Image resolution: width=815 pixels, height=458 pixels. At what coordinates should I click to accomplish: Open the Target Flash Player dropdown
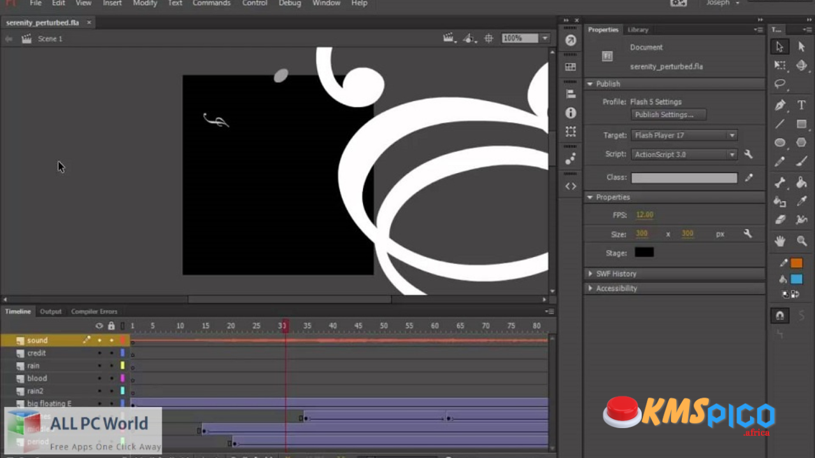pyautogui.click(x=684, y=135)
